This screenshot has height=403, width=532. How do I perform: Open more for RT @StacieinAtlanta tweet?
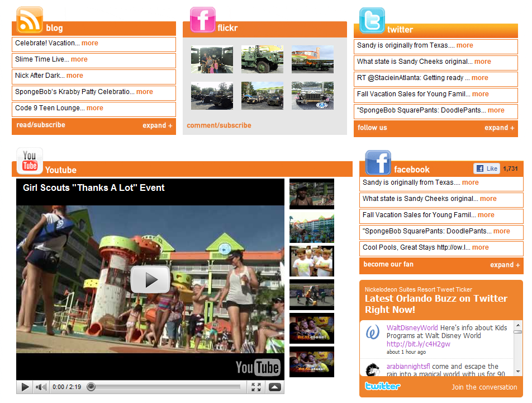(479, 78)
